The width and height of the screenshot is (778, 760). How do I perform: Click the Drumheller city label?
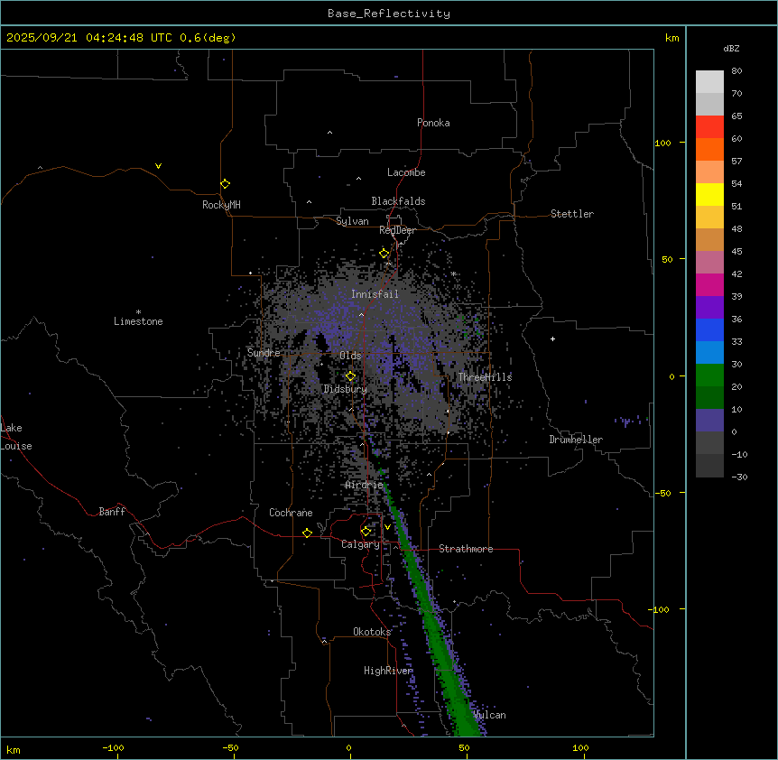click(x=575, y=440)
